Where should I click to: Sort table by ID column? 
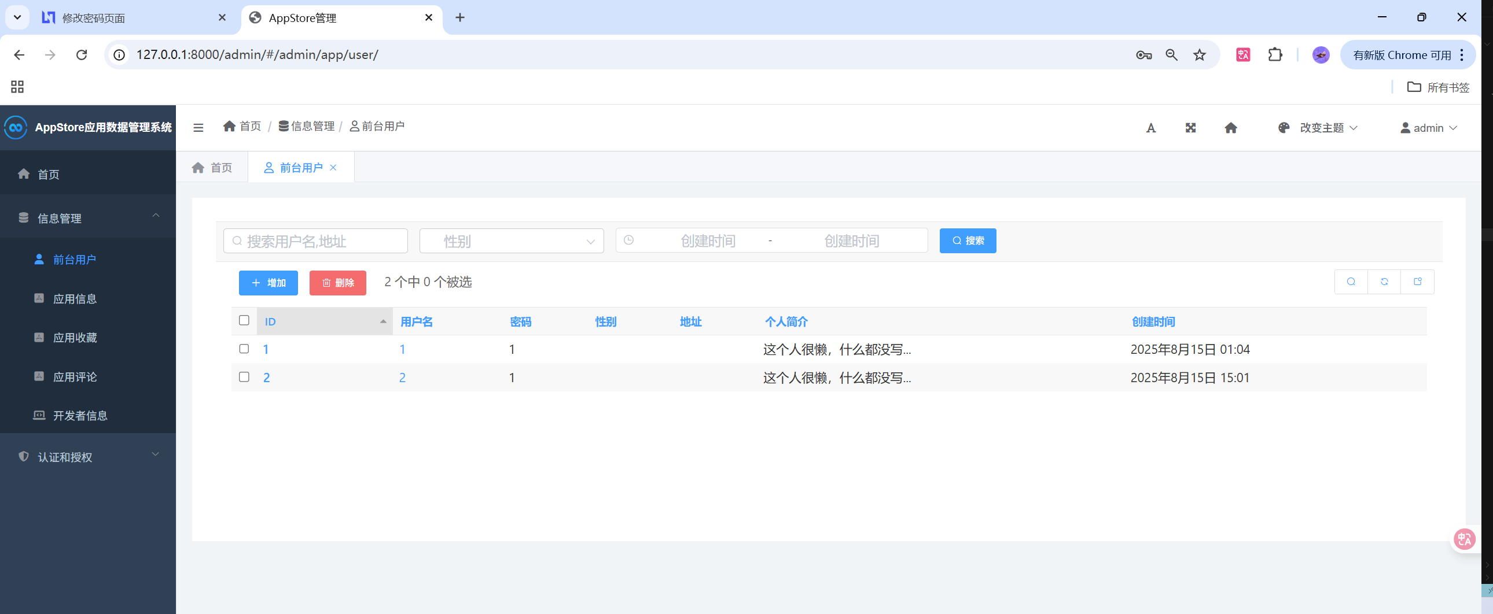(x=325, y=321)
